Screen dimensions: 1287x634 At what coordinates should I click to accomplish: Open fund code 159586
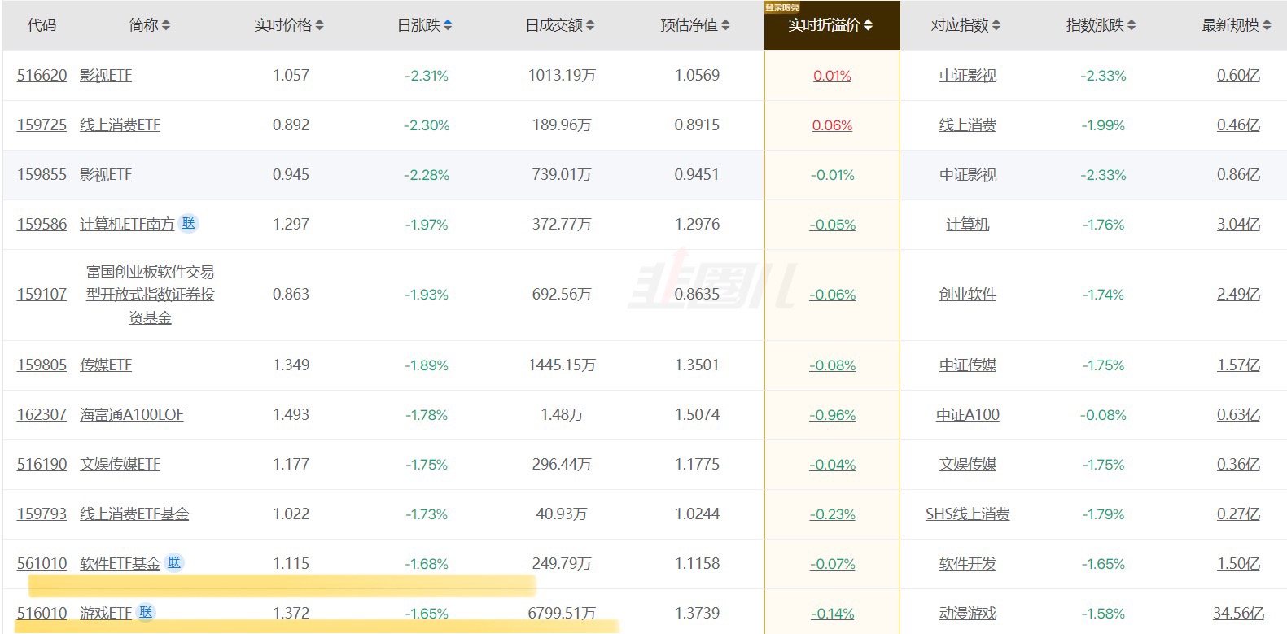[x=42, y=225]
